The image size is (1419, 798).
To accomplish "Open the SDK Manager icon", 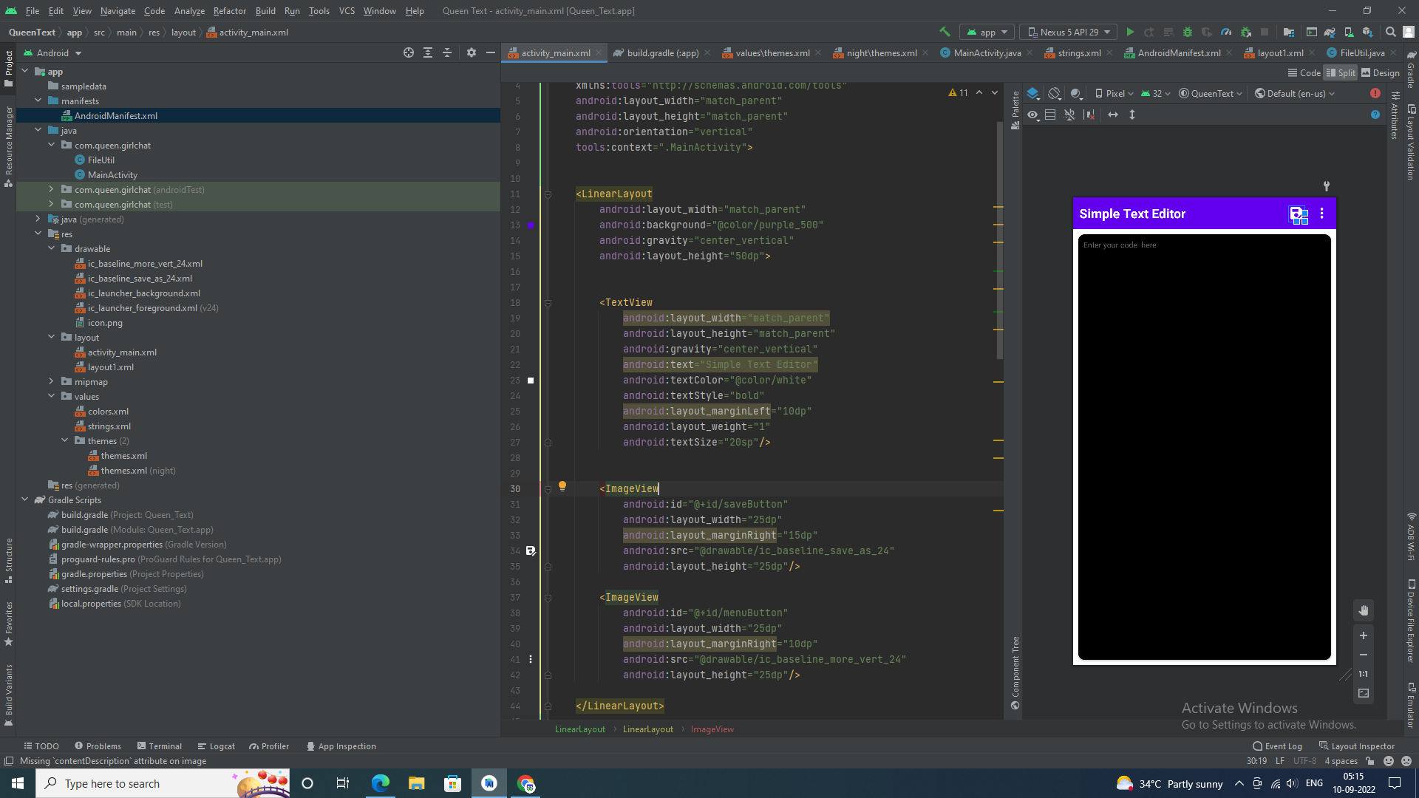I will [x=1367, y=33].
